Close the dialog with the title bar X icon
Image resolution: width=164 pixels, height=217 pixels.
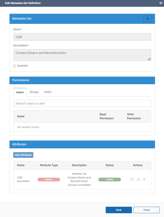(x=160, y=3)
